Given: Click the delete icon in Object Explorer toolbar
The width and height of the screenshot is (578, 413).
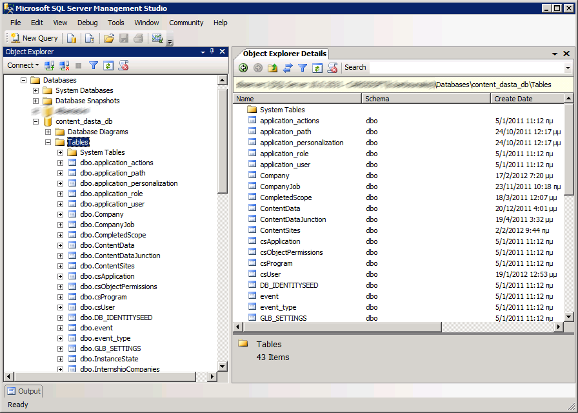Looking at the screenshot, I should [x=123, y=66].
